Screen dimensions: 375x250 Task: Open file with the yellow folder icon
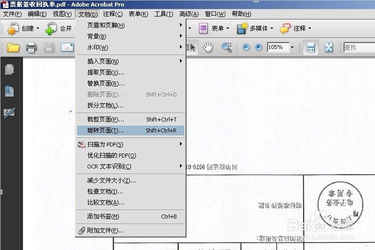13,47
